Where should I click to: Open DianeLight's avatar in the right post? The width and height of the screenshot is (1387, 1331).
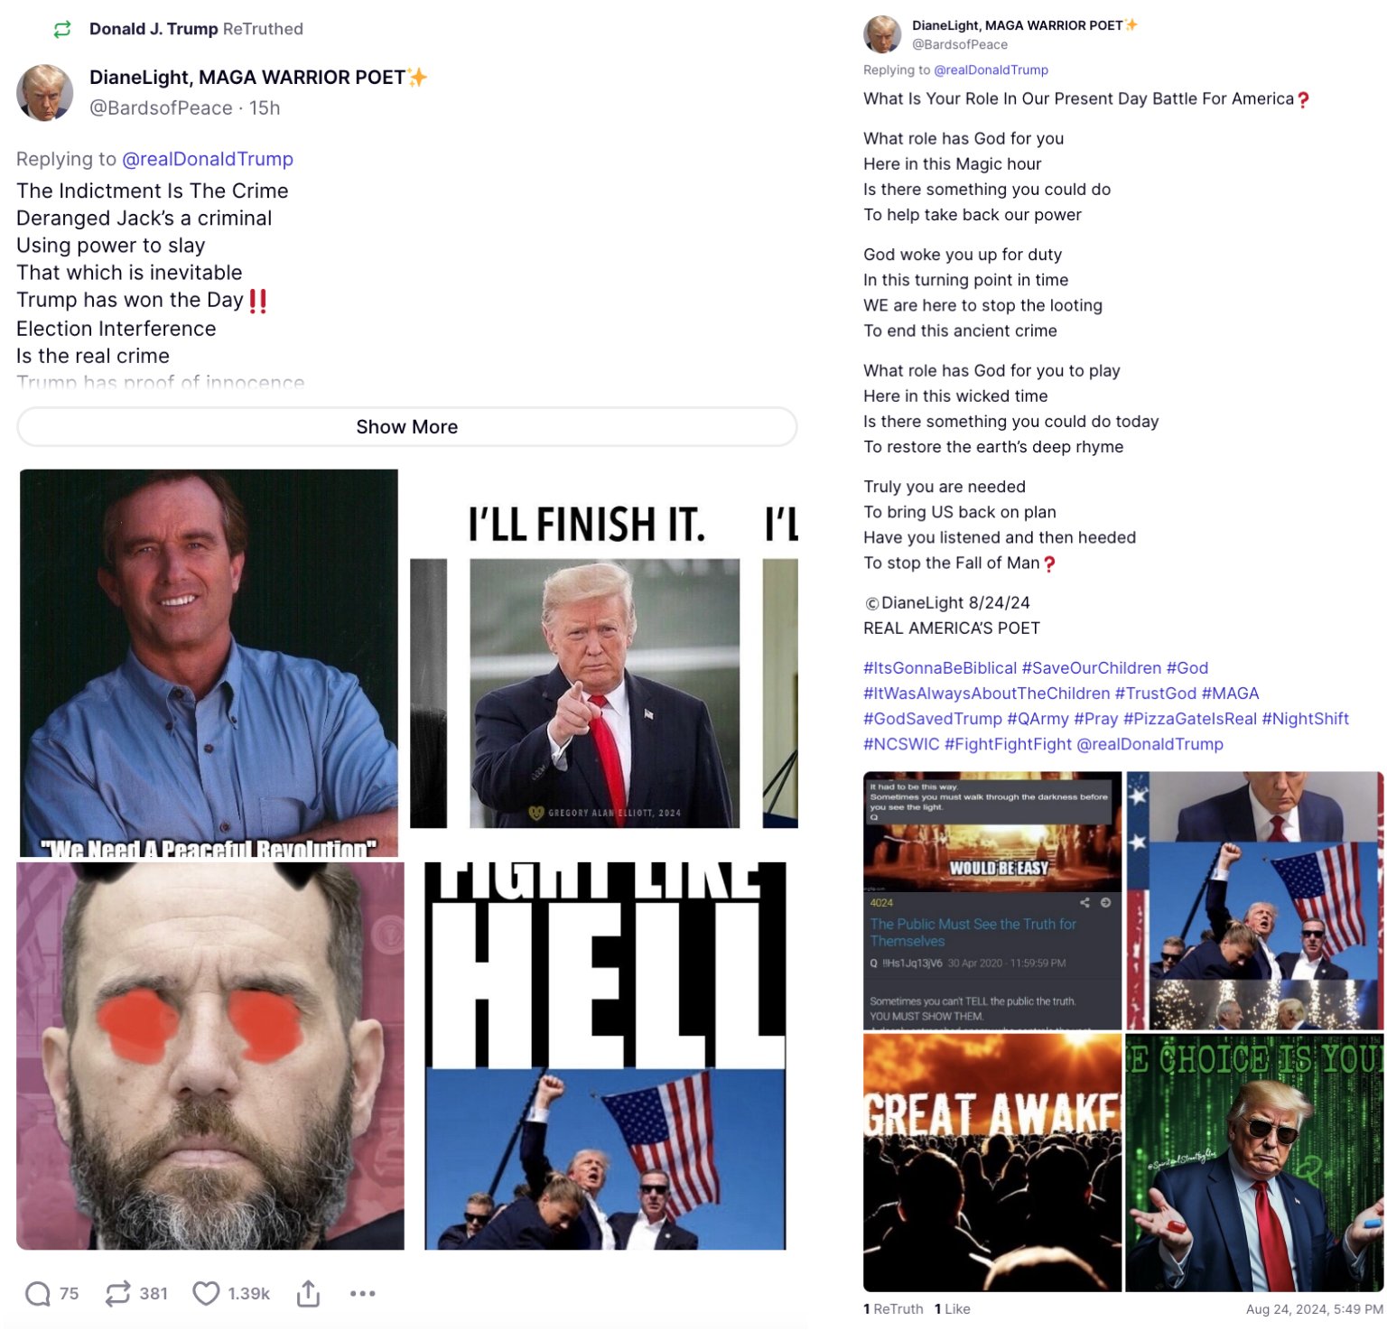pyautogui.click(x=882, y=34)
